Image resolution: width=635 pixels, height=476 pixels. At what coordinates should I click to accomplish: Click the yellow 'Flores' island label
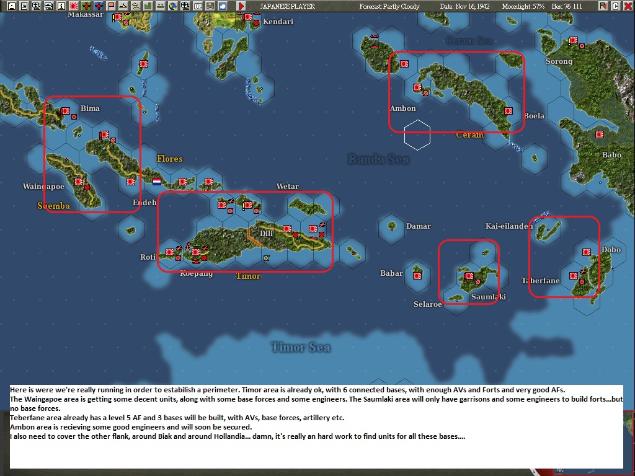[x=170, y=159]
